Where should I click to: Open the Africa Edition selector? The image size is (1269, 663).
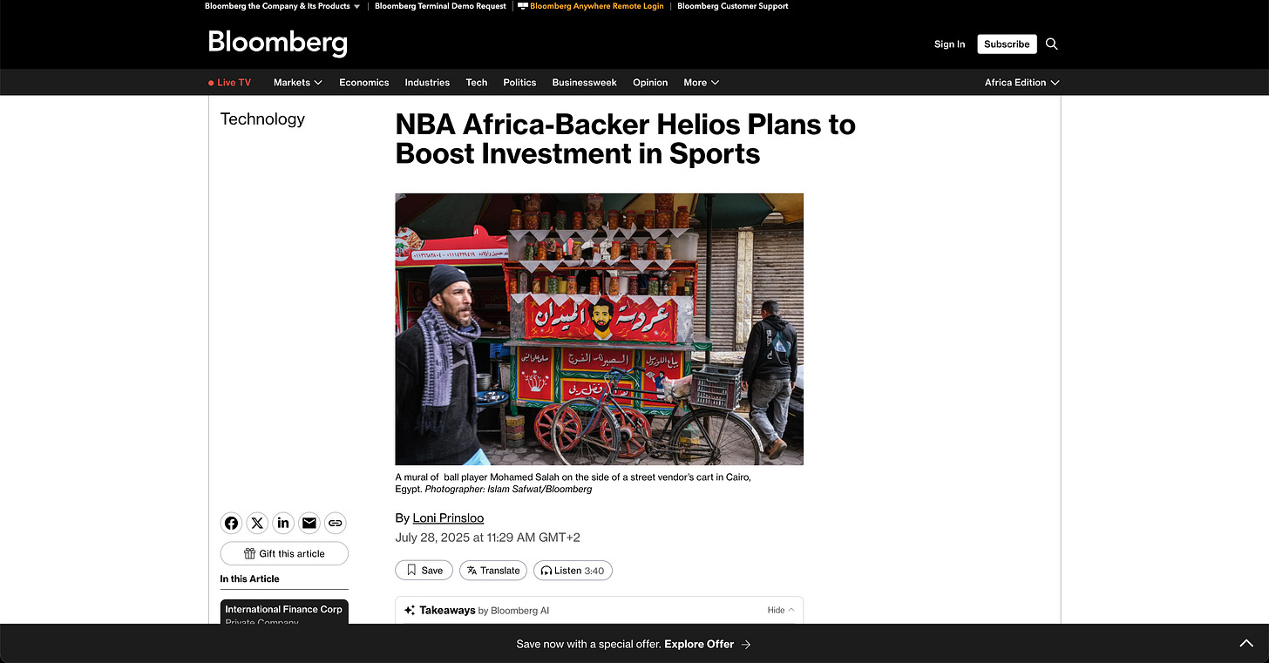(x=1021, y=82)
